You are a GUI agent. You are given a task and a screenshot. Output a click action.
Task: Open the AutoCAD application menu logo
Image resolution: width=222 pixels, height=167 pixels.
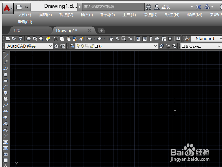point(8,8)
